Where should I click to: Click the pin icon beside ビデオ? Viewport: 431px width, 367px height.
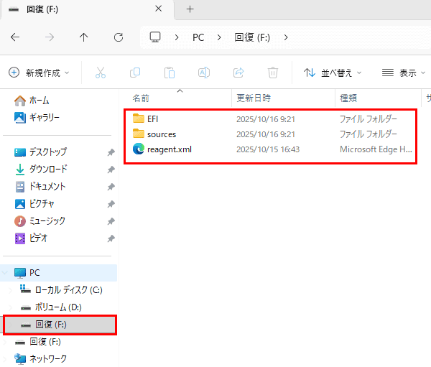pos(111,238)
